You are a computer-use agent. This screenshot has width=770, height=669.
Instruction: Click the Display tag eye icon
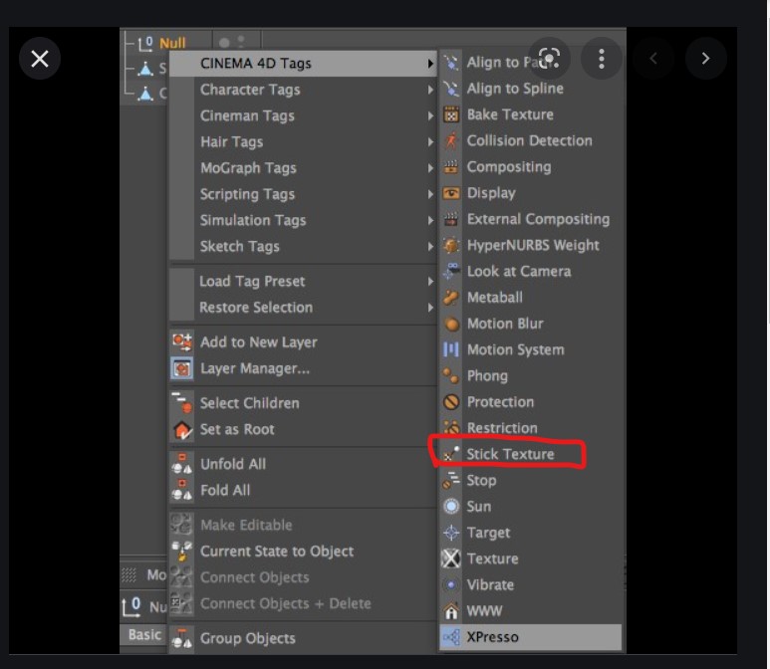(451, 193)
